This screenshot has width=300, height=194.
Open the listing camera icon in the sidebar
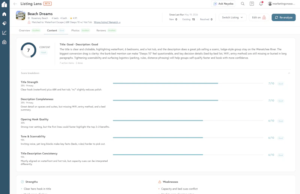tap(4, 42)
